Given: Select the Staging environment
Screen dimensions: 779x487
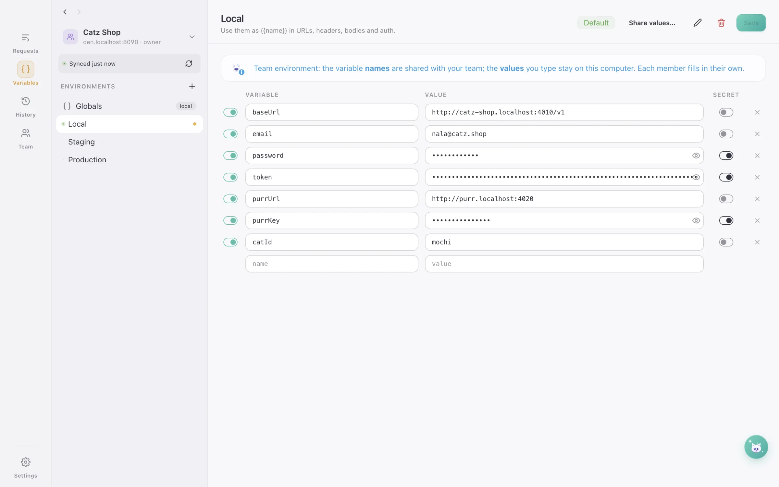Looking at the screenshot, I should (130, 142).
